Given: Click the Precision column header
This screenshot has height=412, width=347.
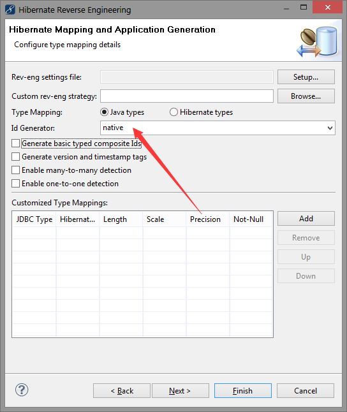Looking at the screenshot, I should tap(208, 219).
